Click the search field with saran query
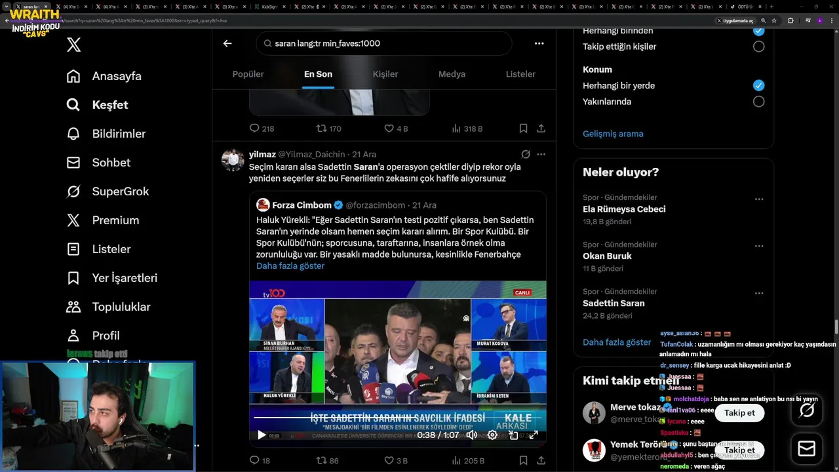This screenshot has width=839, height=472. [384, 43]
